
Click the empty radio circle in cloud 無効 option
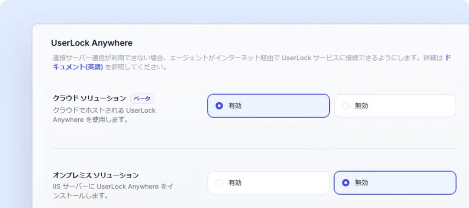pos(345,106)
